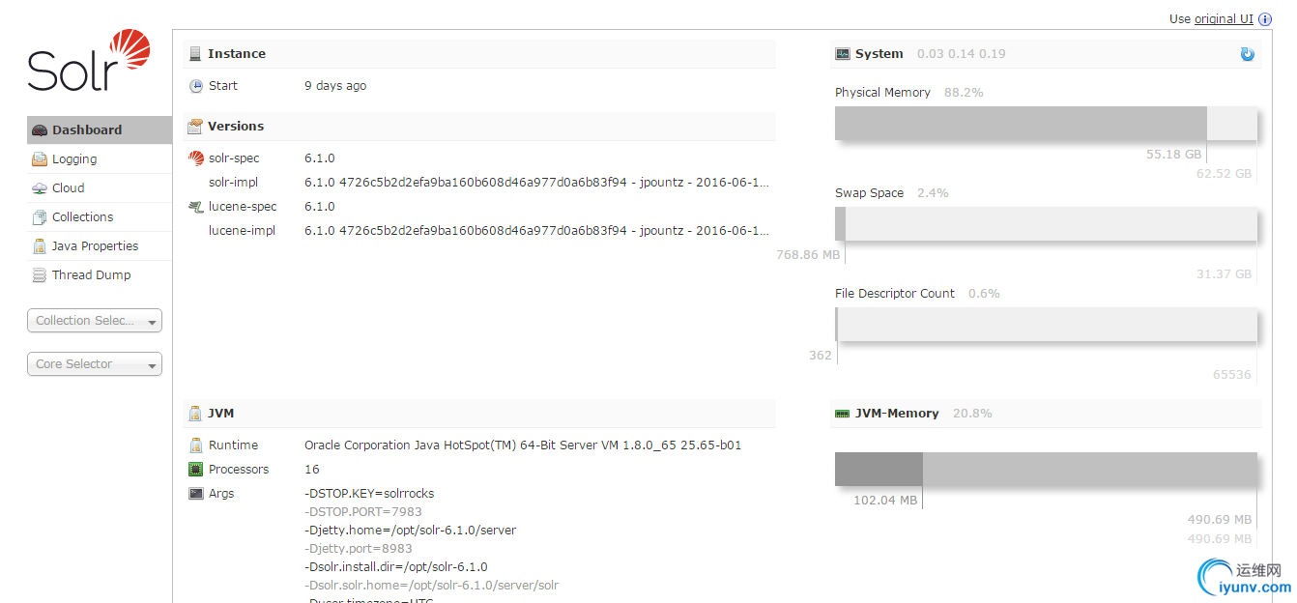Click the File Descriptor Count bar
The height and width of the screenshot is (603, 1297).
coord(1046,325)
